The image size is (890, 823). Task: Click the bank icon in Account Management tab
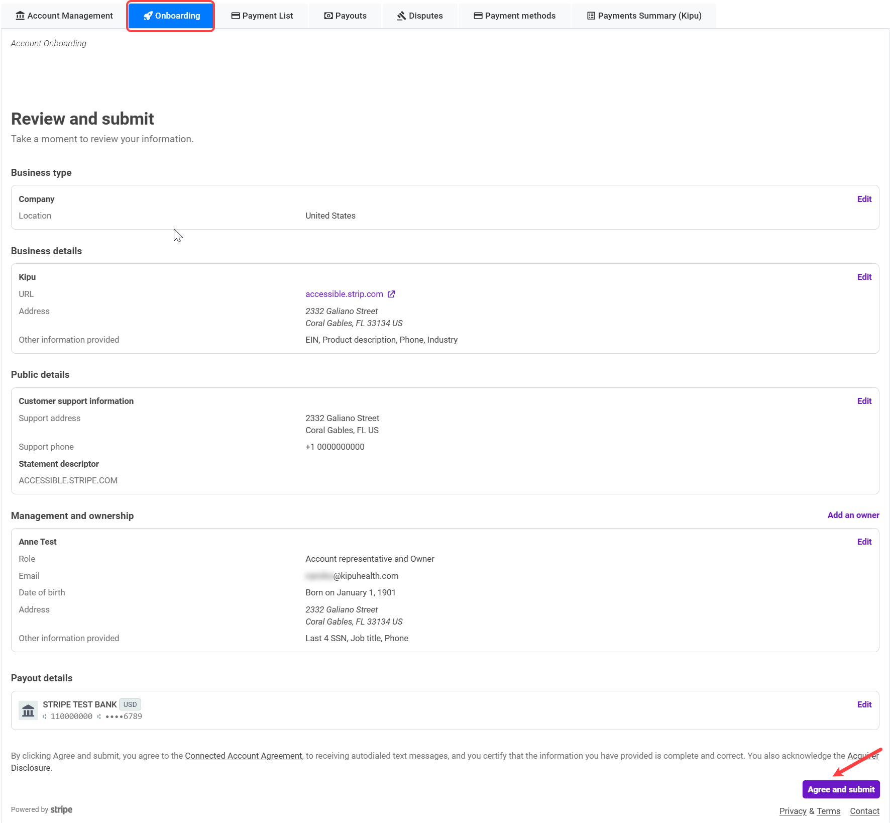point(20,16)
